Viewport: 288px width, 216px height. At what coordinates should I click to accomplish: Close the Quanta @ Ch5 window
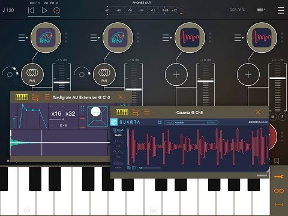pos(258,112)
